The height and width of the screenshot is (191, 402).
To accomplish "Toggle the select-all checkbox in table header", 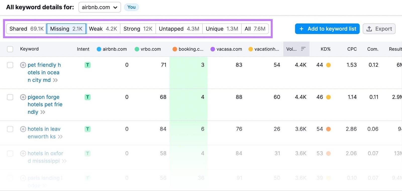I will click(x=10, y=49).
